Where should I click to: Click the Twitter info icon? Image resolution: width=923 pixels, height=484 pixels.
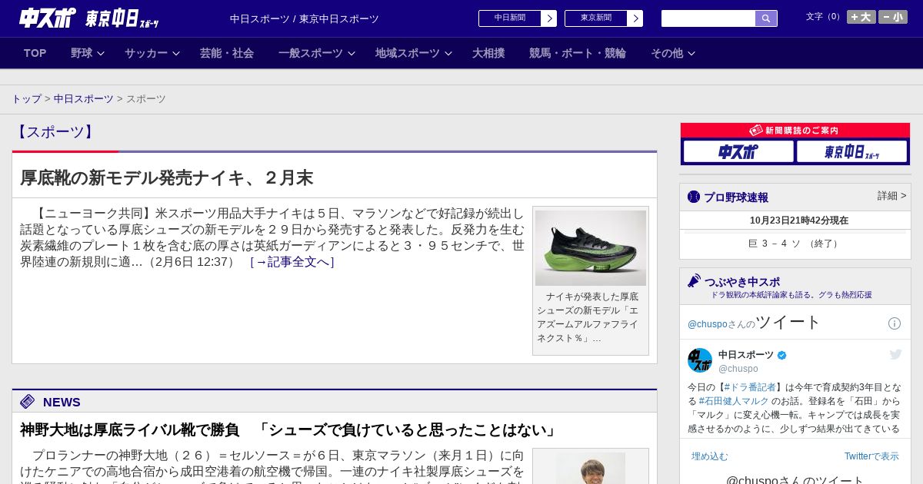(x=895, y=323)
